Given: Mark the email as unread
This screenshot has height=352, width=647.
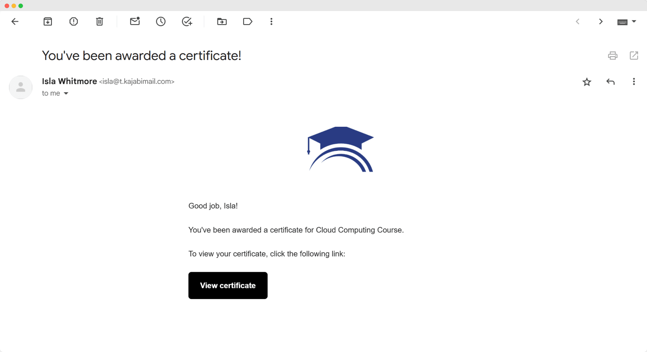Looking at the screenshot, I should (135, 21).
